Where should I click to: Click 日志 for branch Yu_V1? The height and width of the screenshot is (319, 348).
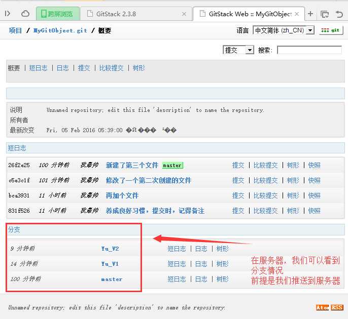[x=201, y=264]
